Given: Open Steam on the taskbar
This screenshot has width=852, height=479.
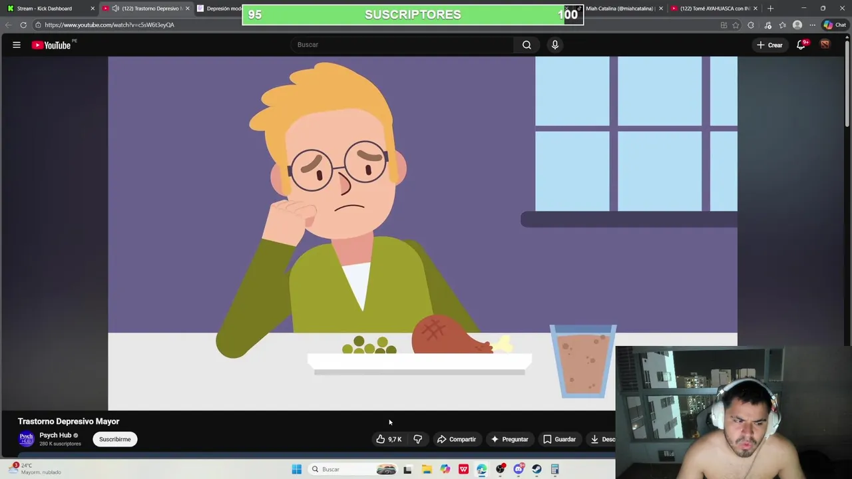Looking at the screenshot, I should point(536,469).
